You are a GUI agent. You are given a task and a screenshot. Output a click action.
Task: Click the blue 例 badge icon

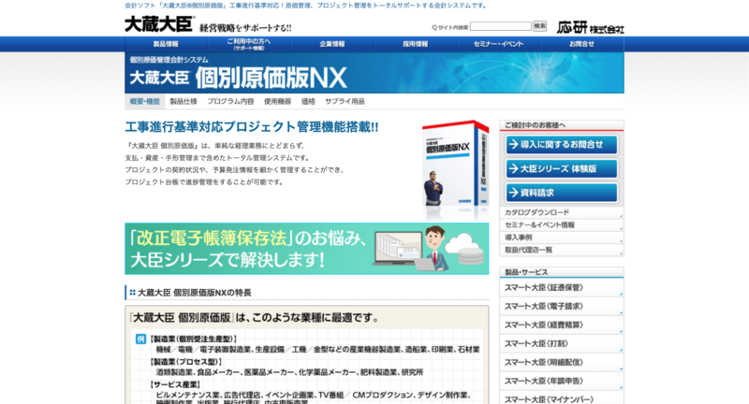(x=140, y=339)
